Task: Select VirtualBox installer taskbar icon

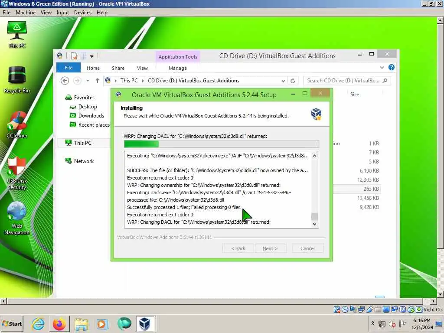Action: [x=145, y=323]
